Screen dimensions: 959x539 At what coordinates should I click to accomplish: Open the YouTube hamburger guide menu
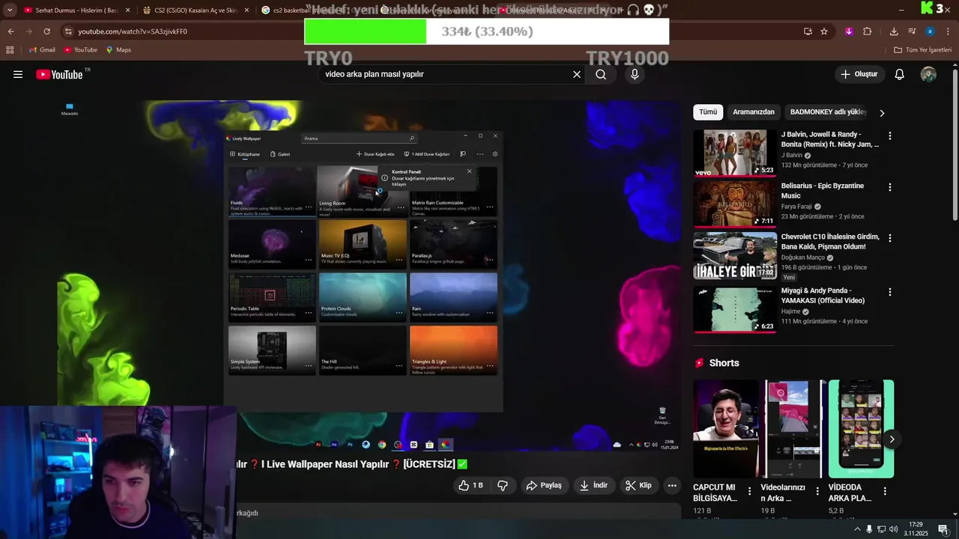tap(18, 74)
